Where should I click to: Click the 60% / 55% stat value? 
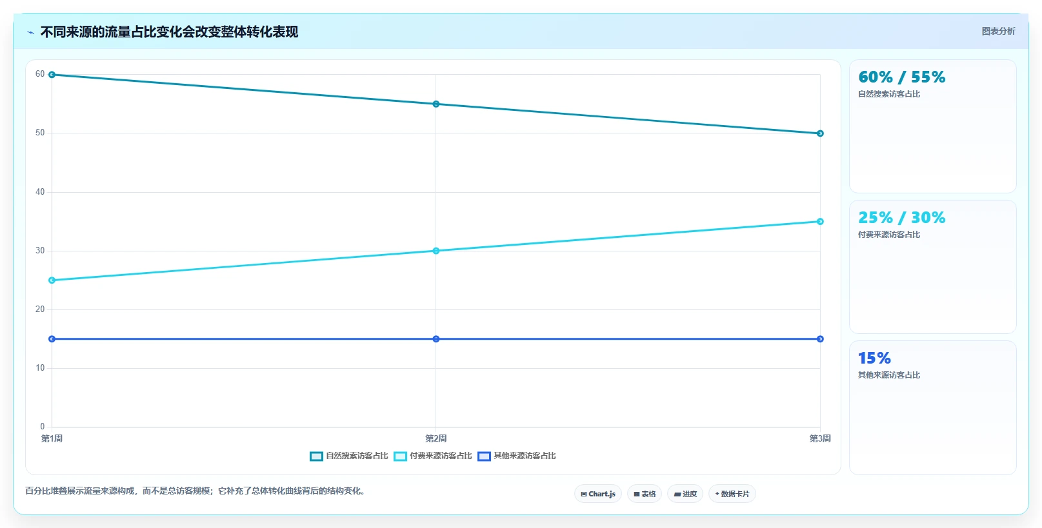tap(901, 77)
